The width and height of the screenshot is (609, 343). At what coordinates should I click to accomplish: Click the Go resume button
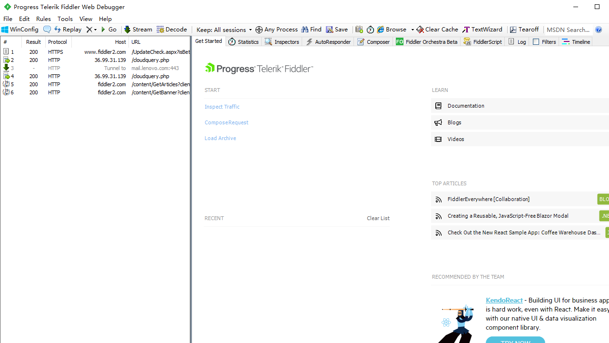coord(109,30)
